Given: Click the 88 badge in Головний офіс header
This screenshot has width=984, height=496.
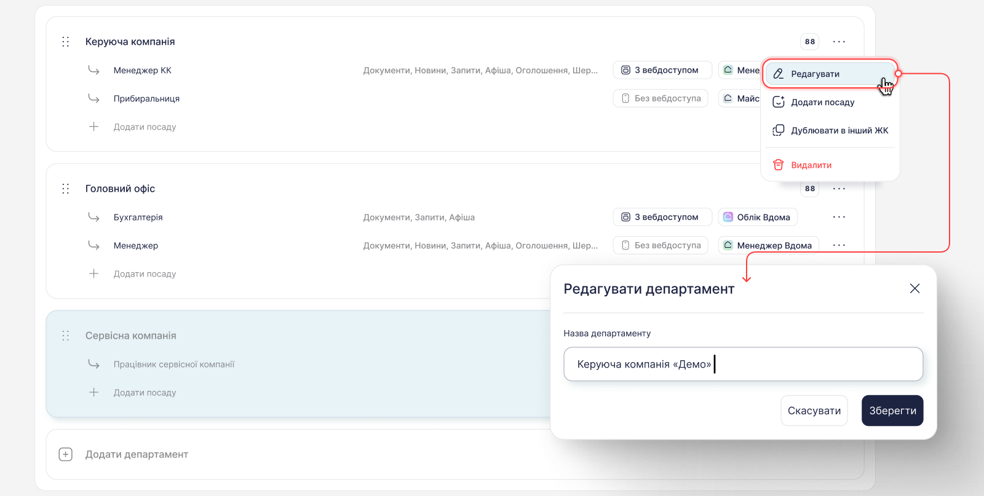Looking at the screenshot, I should coord(810,189).
